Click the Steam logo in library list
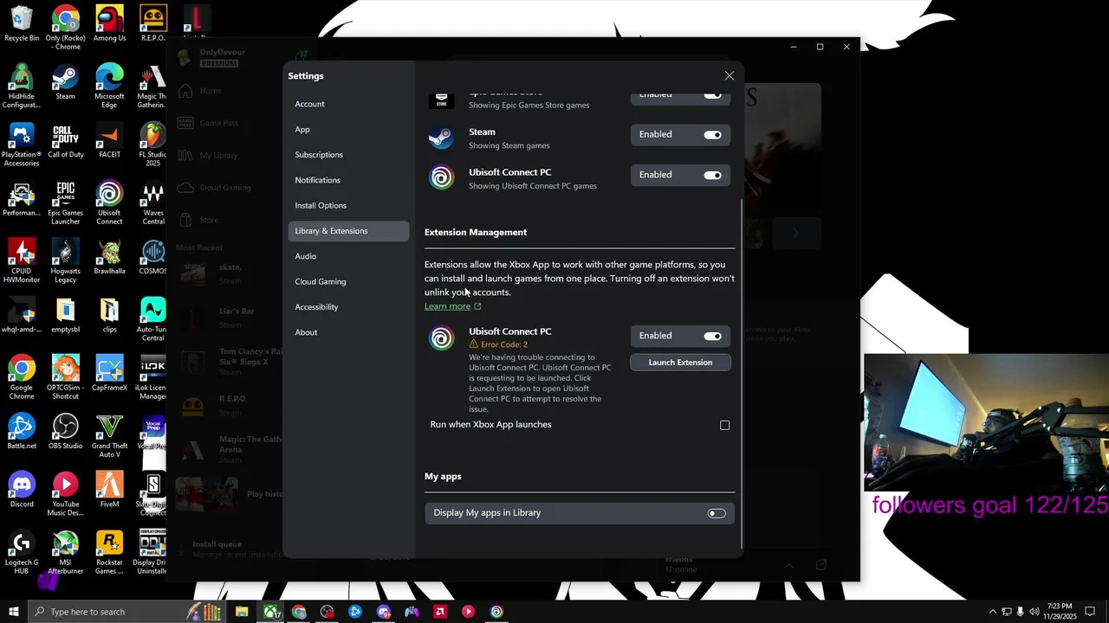The image size is (1109, 623). click(x=441, y=138)
